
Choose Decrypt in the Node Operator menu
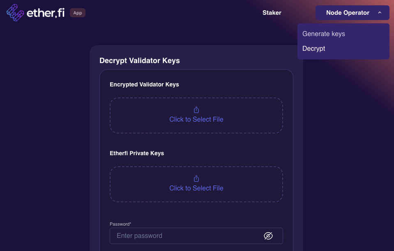(314, 48)
